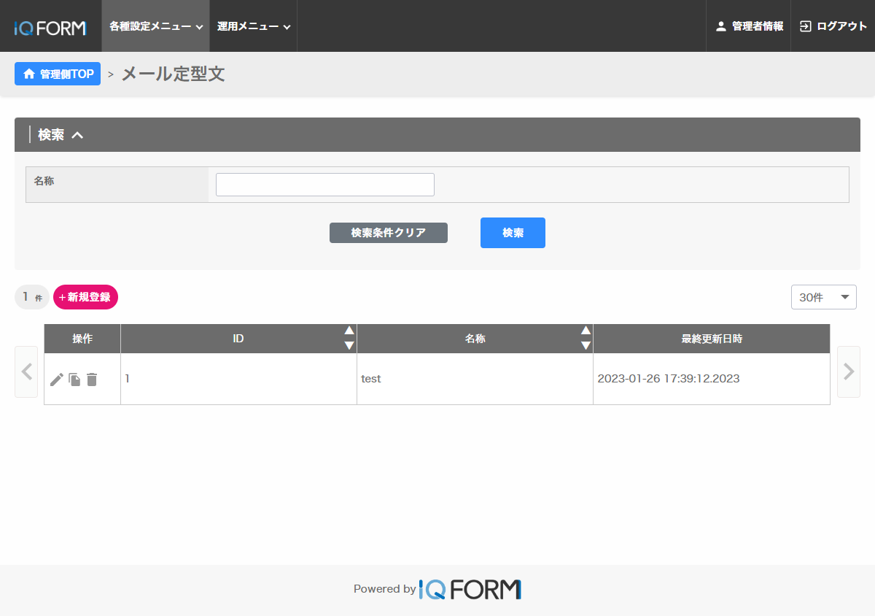Sort ID column descending with down arrow
The height and width of the screenshot is (616, 875).
click(x=349, y=346)
